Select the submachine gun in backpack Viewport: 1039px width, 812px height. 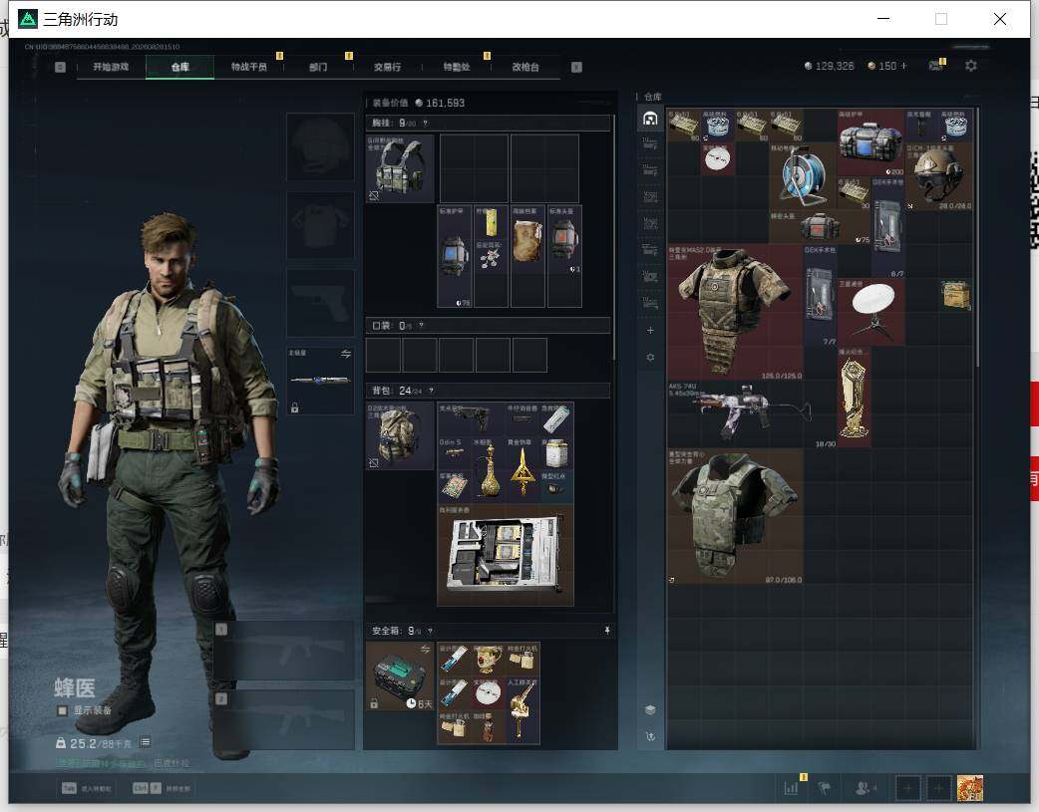(471, 418)
